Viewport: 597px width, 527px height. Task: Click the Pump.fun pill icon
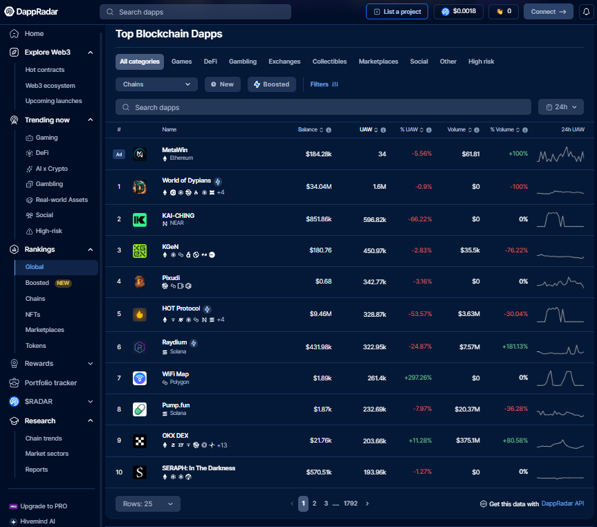pyautogui.click(x=140, y=409)
